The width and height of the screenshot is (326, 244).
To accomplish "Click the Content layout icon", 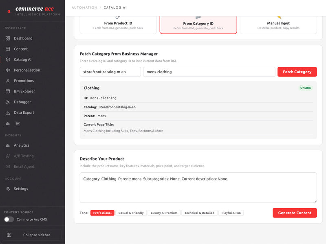I will click(8, 49).
